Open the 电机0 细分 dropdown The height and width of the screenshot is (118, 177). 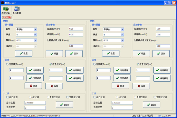click(x=35, y=35)
